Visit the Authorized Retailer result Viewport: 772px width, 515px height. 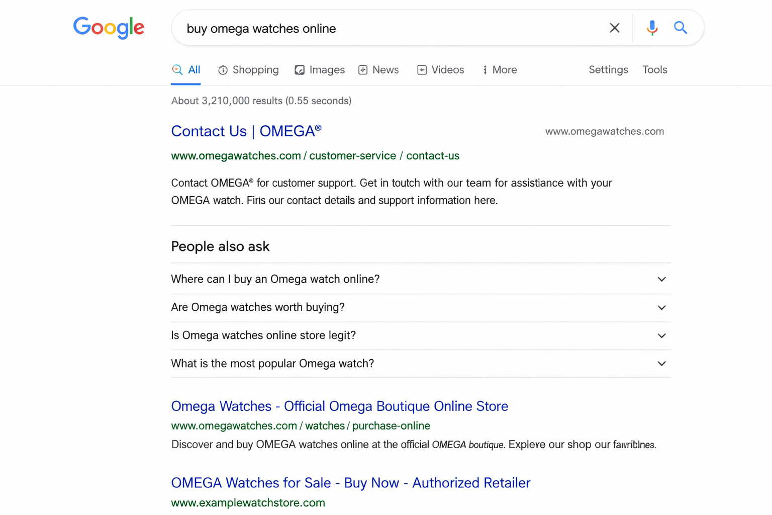[x=350, y=483]
